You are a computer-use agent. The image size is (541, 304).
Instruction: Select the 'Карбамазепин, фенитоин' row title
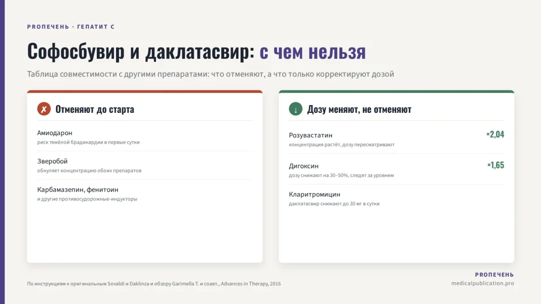[x=78, y=189]
